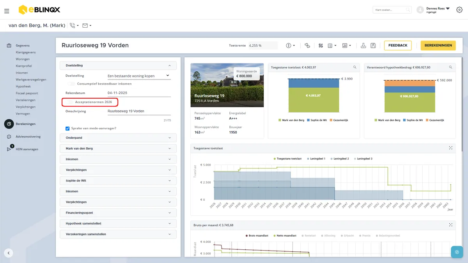
Task: Click the settings gear icon
Action: [459, 10]
